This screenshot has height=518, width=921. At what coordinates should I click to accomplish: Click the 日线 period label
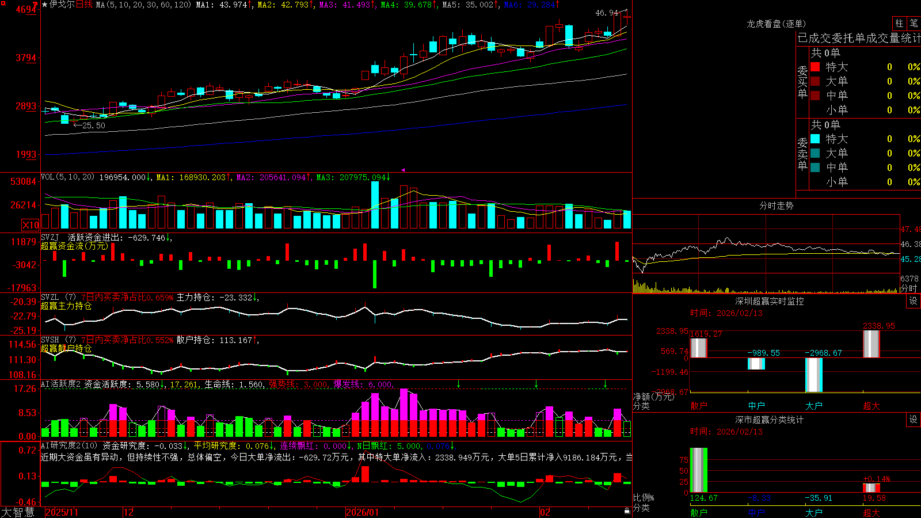click(x=84, y=5)
